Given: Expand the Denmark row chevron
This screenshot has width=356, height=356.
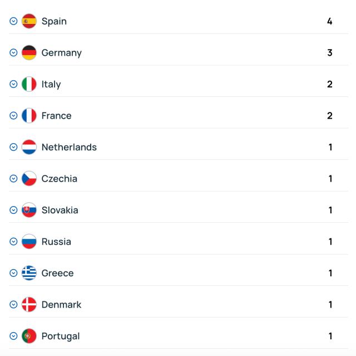Looking at the screenshot, I should (13, 305).
